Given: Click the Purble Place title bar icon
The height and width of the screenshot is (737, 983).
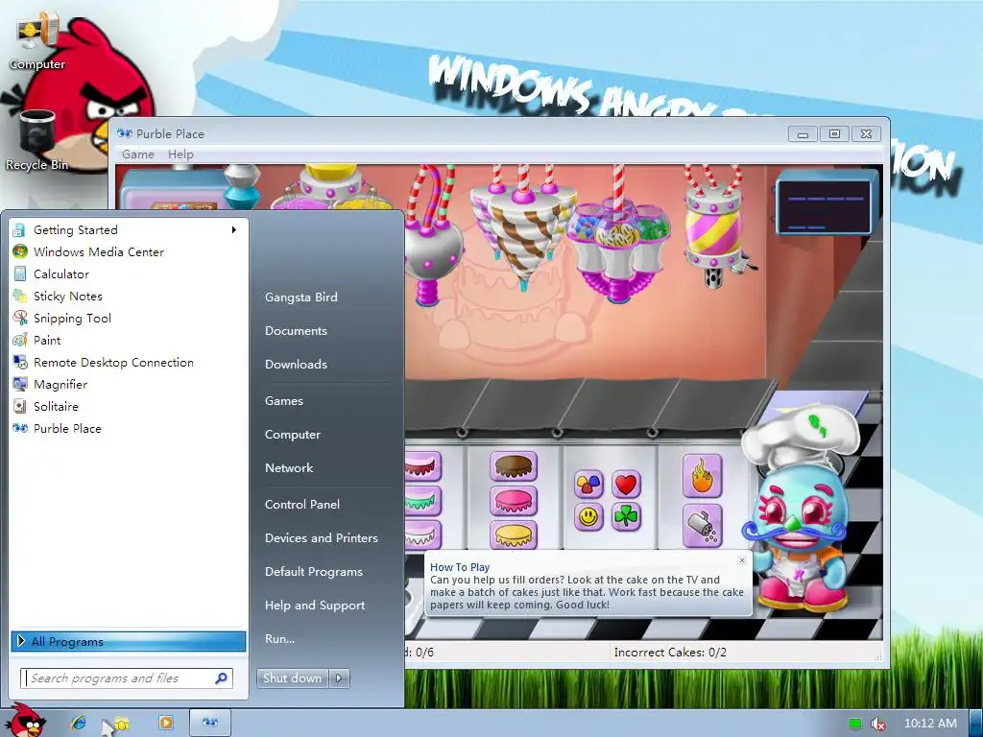Looking at the screenshot, I should 125,133.
